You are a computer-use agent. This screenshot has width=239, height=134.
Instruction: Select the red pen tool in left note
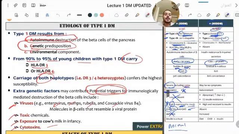(x=148, y=15)
